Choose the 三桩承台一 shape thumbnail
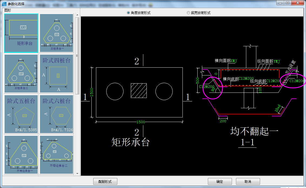 [x=56, y=33]
